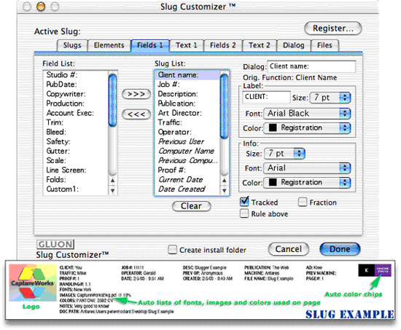Click the Field List scrollbar thumb
401x330 pixels.
click(x=112, y=100)
